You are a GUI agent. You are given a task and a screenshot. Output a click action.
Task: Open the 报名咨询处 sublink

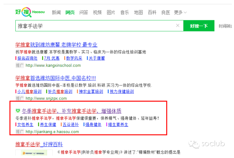point(27,58)
